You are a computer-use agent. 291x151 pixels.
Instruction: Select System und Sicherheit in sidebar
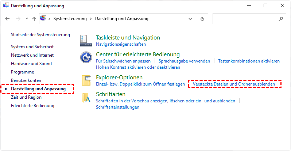[32, 47]
